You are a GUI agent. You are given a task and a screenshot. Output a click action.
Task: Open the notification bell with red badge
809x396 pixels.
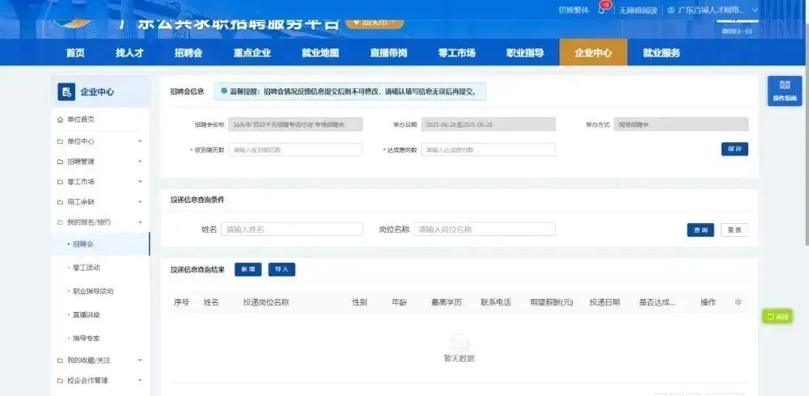coord(603,8)
